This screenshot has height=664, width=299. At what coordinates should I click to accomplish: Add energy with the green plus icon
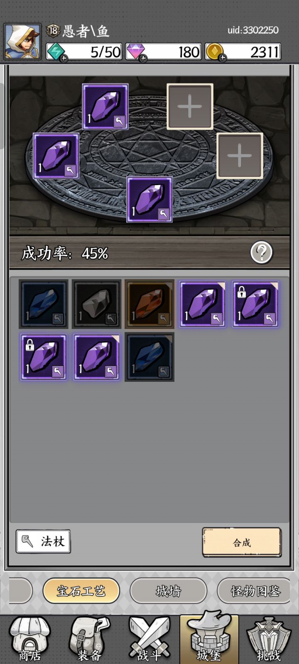coord(64,59)
